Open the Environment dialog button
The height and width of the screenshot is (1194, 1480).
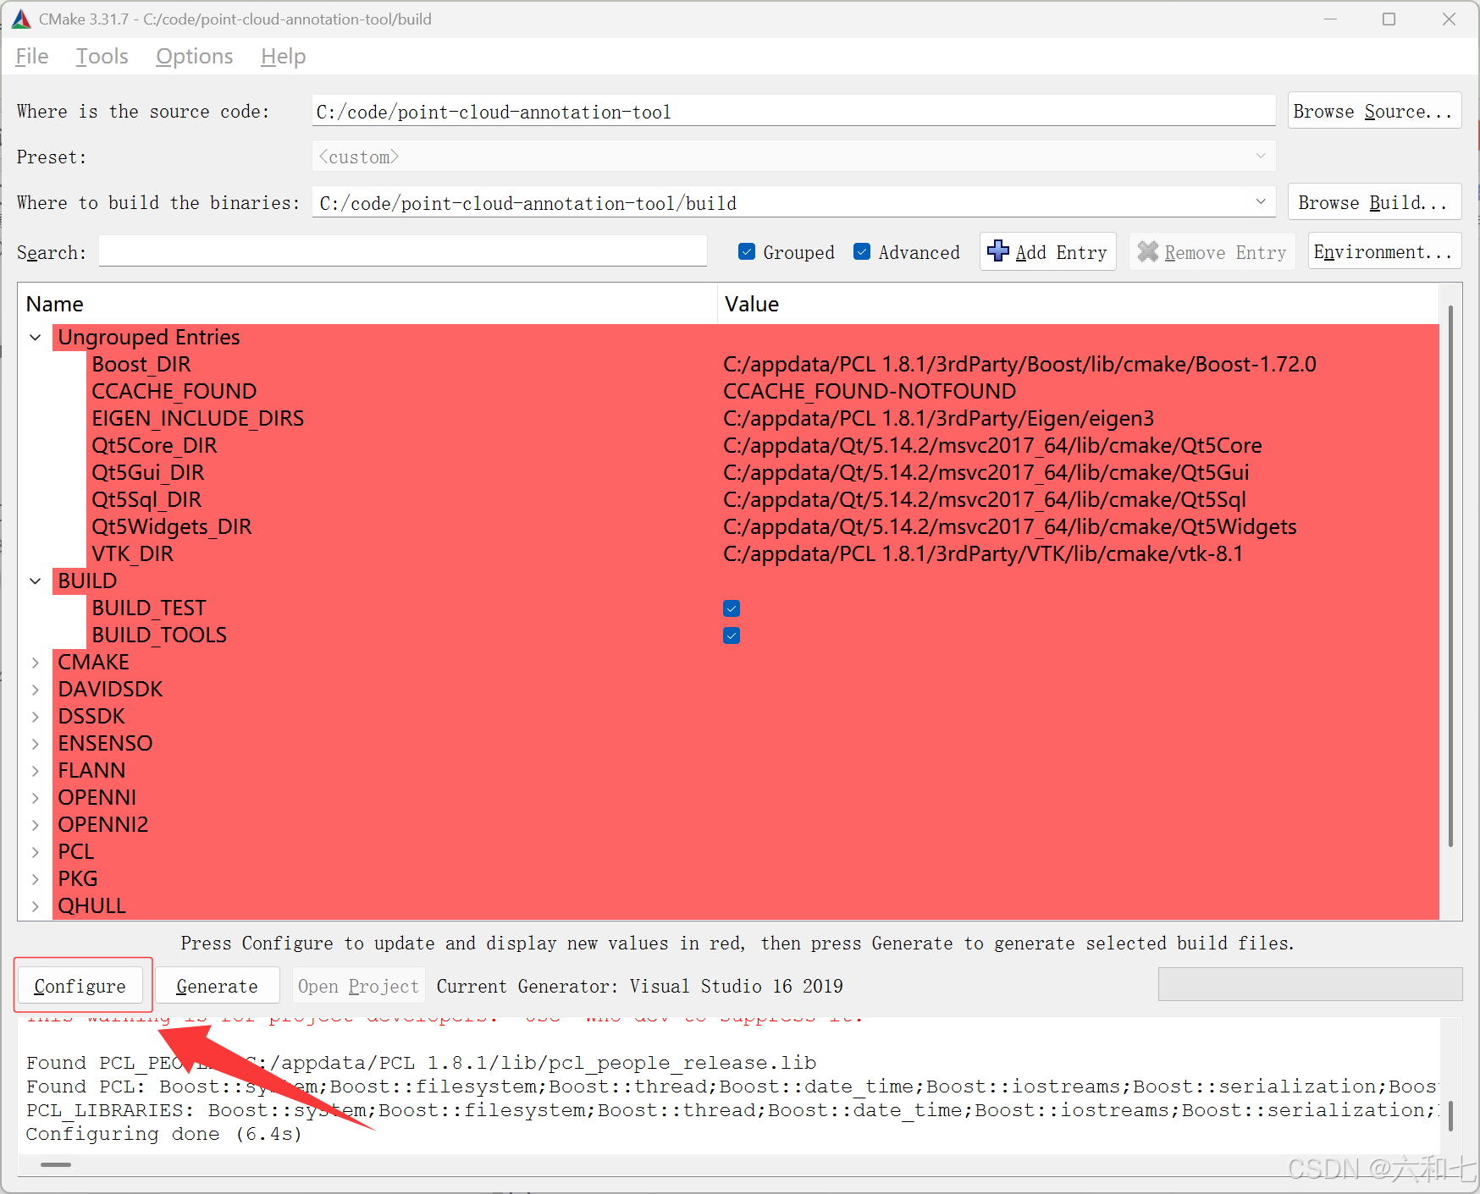coord(1384,251)
